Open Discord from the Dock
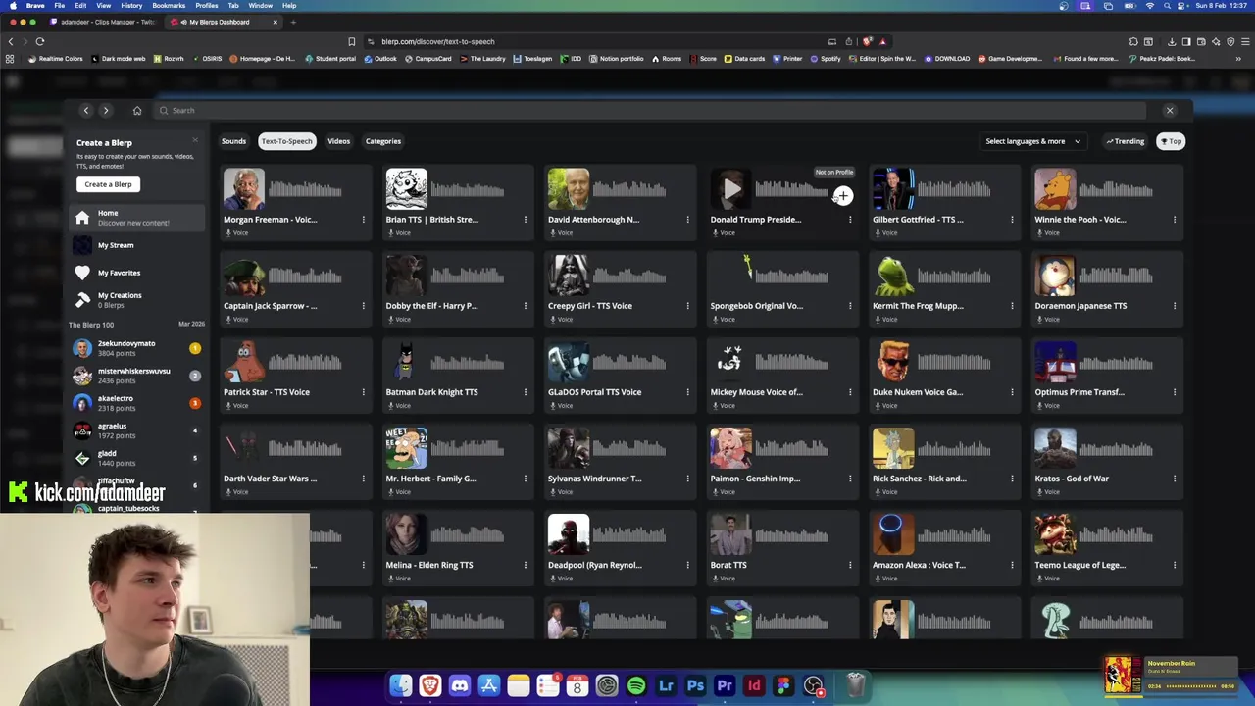The image size is (1255, 706). coord(459,685)
